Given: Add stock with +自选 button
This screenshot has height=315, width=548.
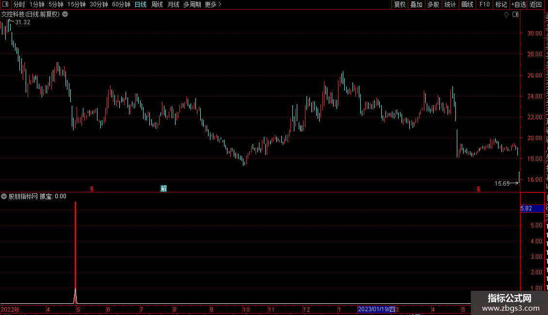Looking at the screenshot, I should (x=518, y=4).
